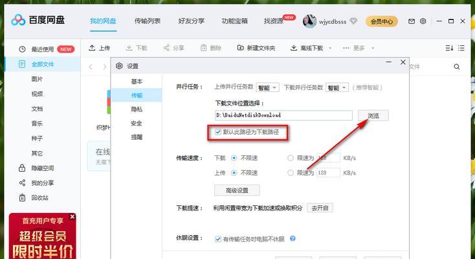
Task: Click the 下载 download toolbar button
Action: pyautogui.click(x=137, y=48)
